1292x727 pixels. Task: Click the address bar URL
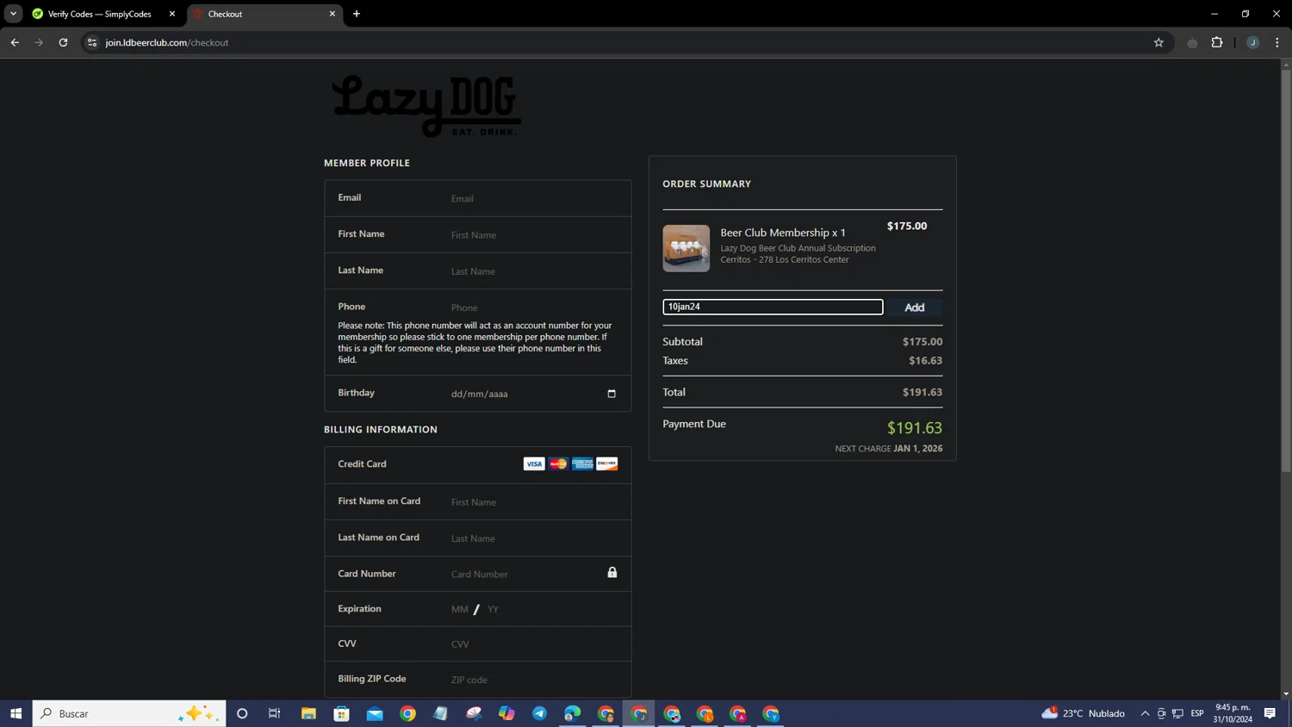167,42
